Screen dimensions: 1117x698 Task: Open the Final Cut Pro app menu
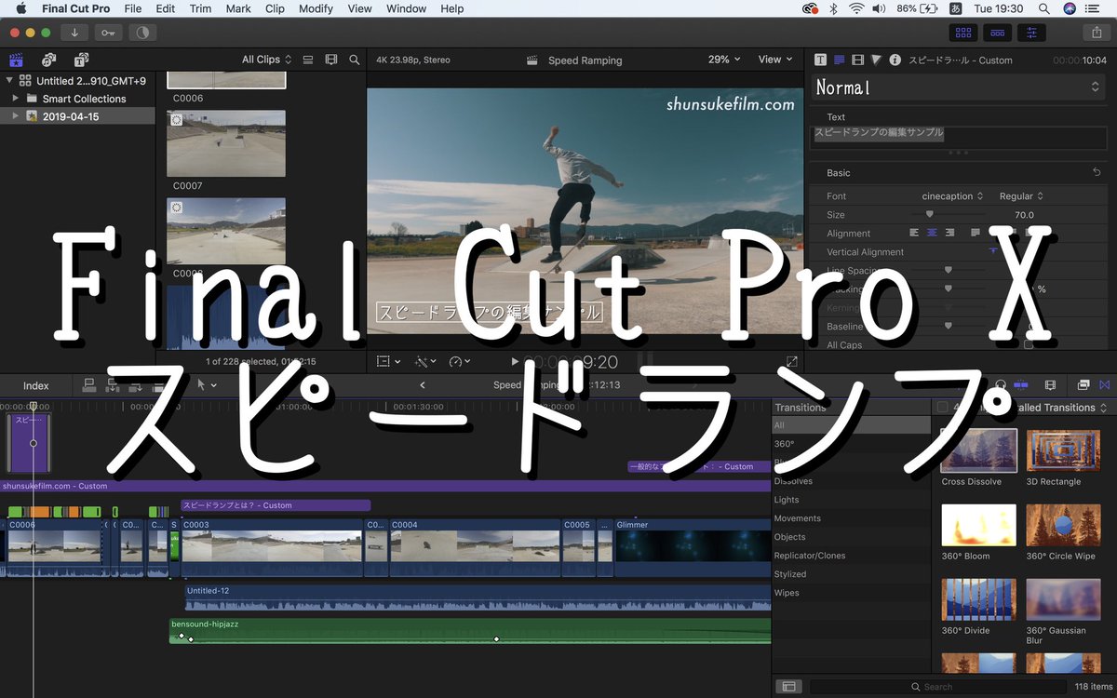click(75, 8)
